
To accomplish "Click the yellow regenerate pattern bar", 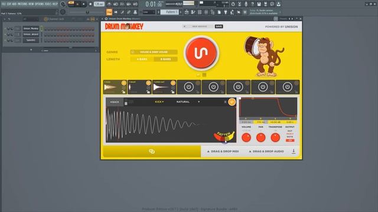I will click(152, 151).
